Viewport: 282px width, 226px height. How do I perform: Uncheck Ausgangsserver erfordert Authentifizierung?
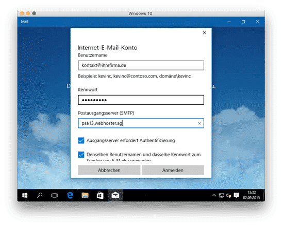pos(81,141)
